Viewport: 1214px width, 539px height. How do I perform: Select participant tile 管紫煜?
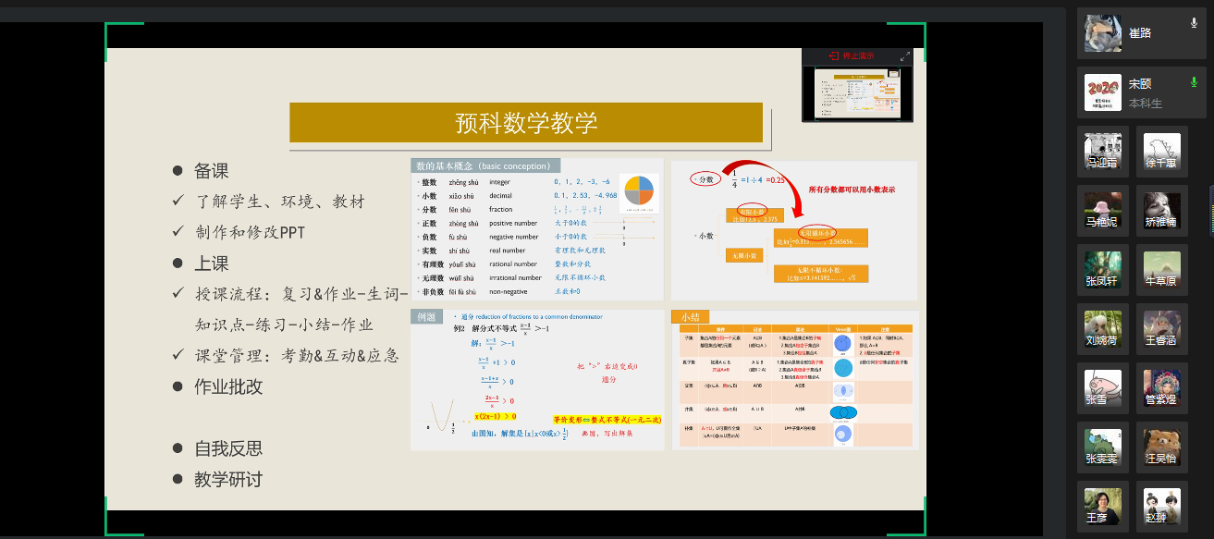pos(1162,388)
